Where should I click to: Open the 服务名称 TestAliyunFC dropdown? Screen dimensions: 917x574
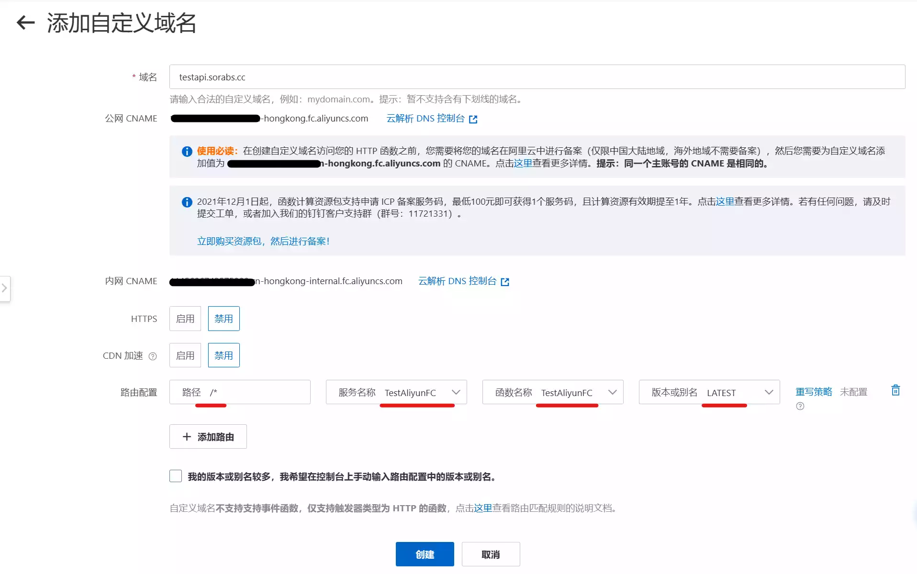[x=396, y=392]
